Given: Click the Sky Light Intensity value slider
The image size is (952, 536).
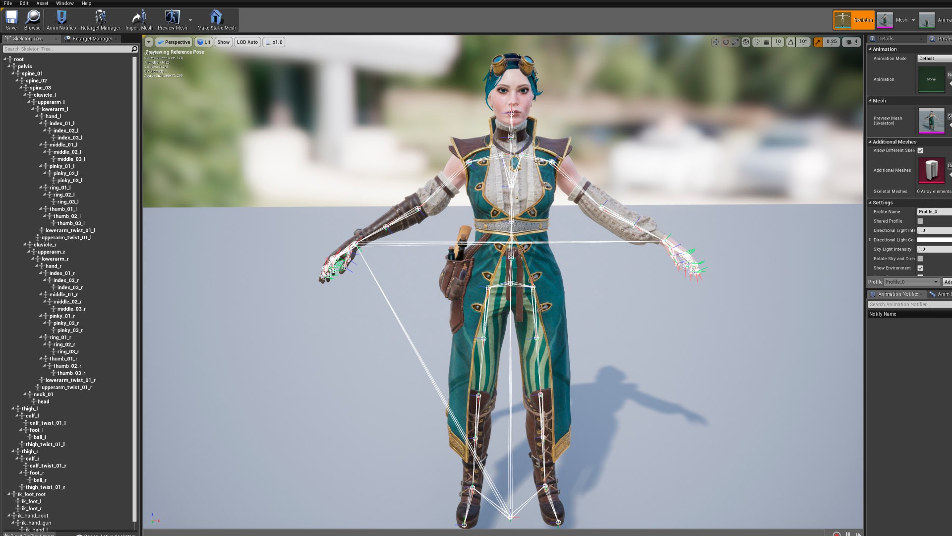Looking at the screenshot, I should pyautogui.click(x=934, y=249).
